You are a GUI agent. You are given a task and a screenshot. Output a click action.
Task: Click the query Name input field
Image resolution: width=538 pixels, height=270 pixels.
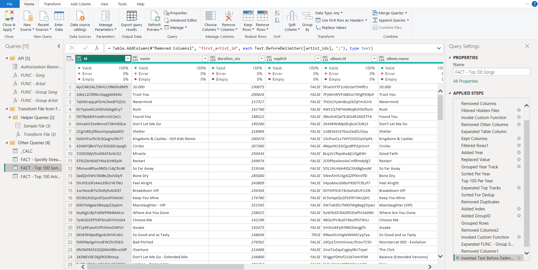click(491, 72)
